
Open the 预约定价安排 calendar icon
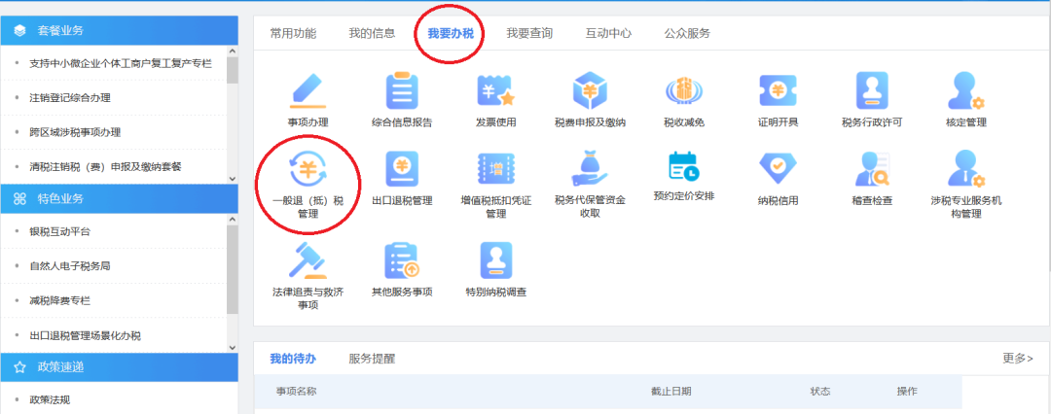684,167
